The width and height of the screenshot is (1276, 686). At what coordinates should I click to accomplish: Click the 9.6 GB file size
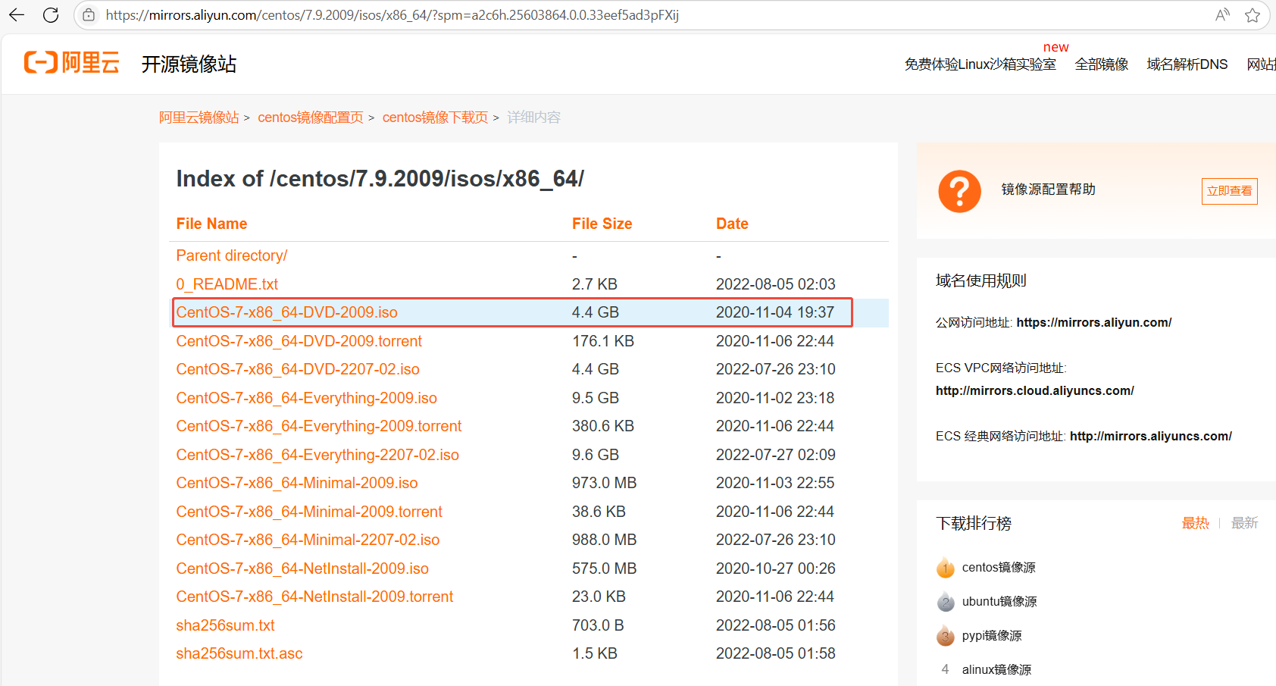click(596, 455)
